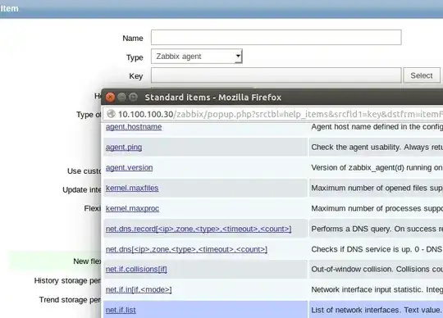Click description 'Out-of-window collision'
This screenshot has height=318, width=443.
coord(377,269)
